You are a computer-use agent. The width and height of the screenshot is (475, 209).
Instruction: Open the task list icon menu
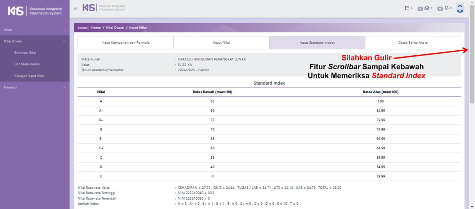click(408, 8)
